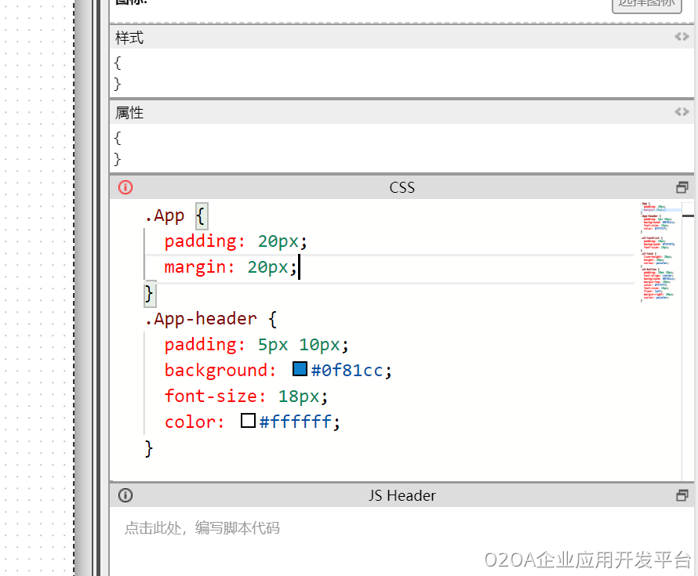
Task: Click the red info icon in CSS header
Action: coord(125,187)
